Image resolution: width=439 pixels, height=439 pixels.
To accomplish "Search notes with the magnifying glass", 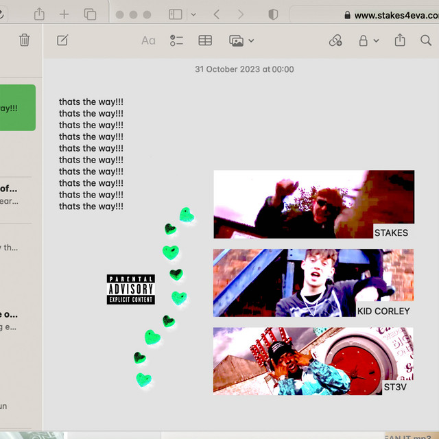I will [x=425, y=40].
